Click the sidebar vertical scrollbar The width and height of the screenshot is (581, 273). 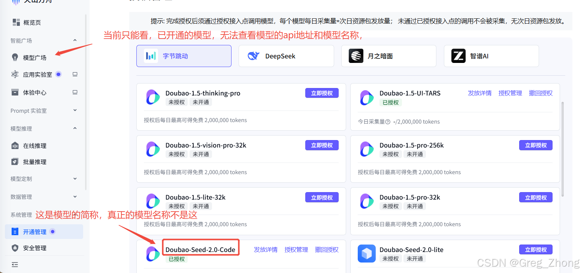(x=86, y=102)
